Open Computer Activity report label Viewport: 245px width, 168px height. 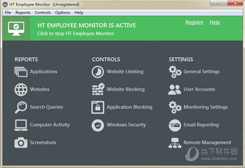pyautogui.click(x=50, y=125)
